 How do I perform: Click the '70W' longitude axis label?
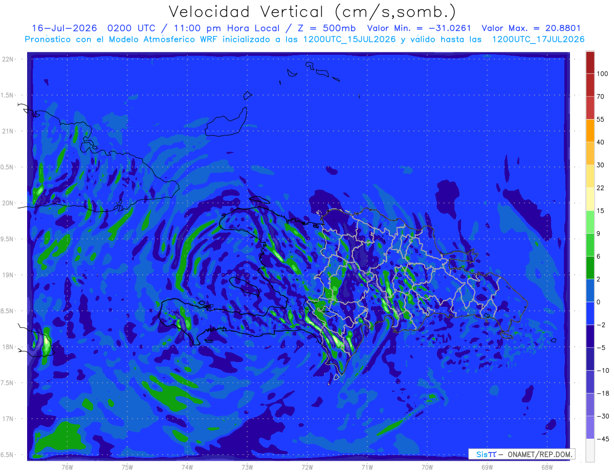pyautogui.click(x=427, y=467)
